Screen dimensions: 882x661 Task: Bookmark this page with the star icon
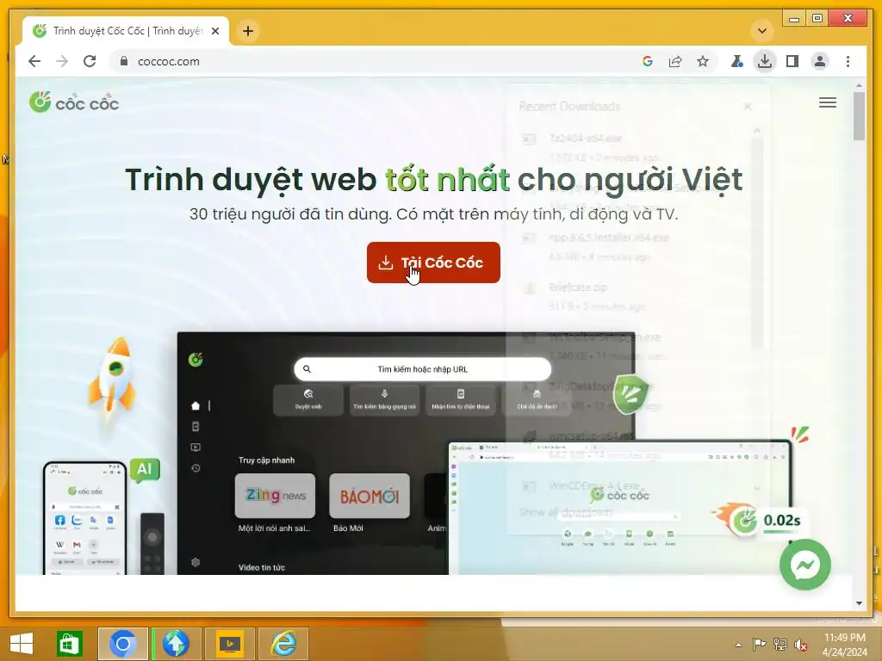(x=703, y=61)
